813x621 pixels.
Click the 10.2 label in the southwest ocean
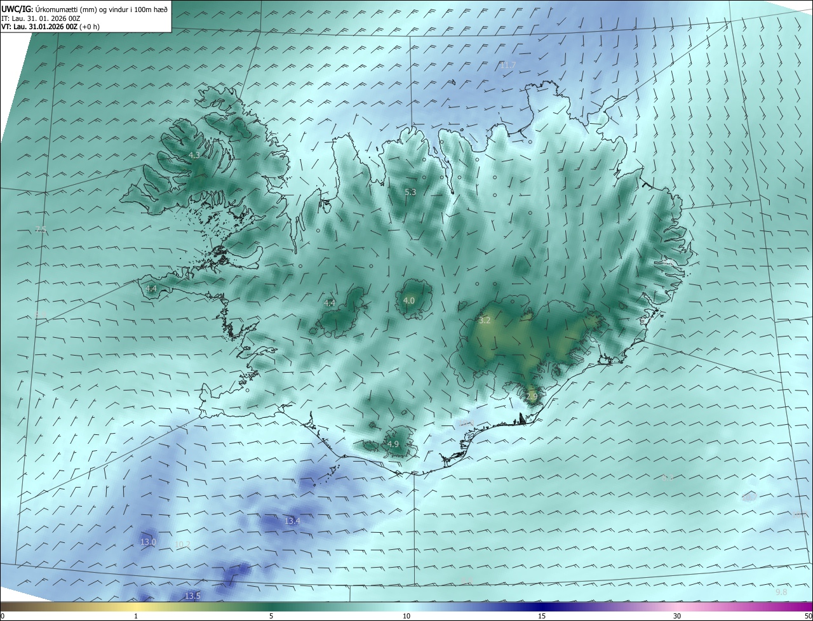tap(182, 544)
